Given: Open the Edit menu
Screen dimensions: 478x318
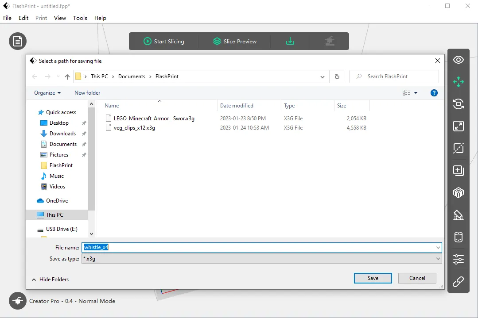Looking at the screenshot, I should 23,18.
